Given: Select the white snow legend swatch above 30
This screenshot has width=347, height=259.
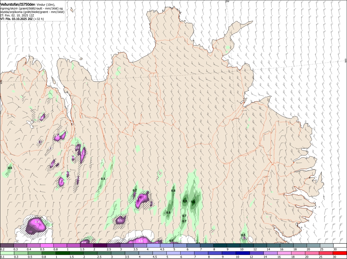Looking at the screenshot, I should [340, 245].
